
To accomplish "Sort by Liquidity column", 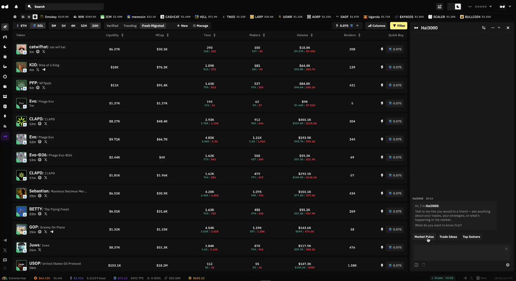I will pyautogui.click(x=114, y=35).
